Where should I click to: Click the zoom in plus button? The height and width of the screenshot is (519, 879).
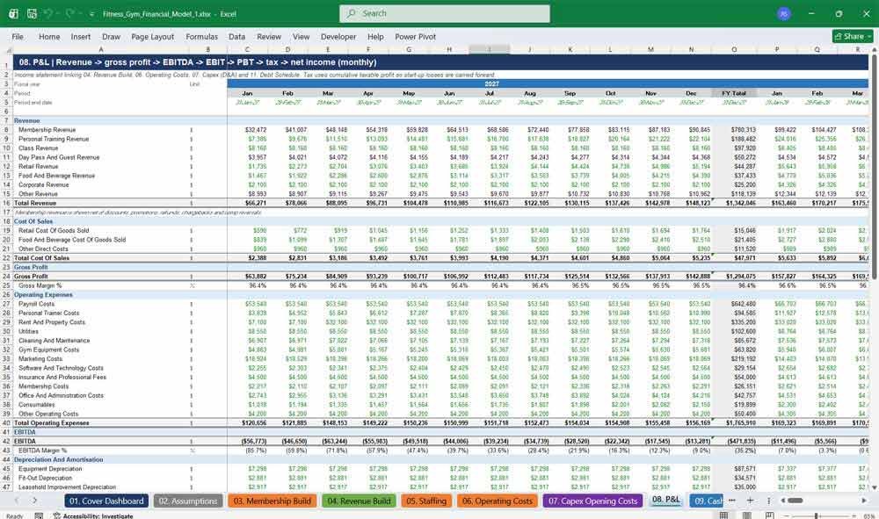(x=854, y=515)
